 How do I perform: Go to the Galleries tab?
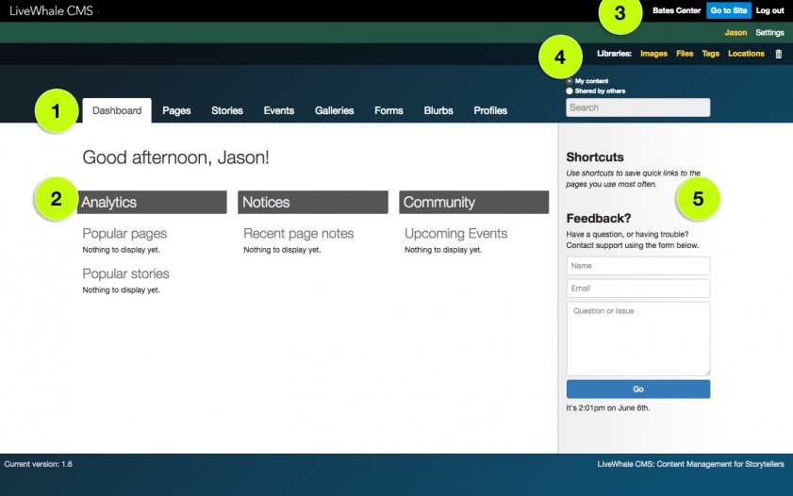pos(335,110)
